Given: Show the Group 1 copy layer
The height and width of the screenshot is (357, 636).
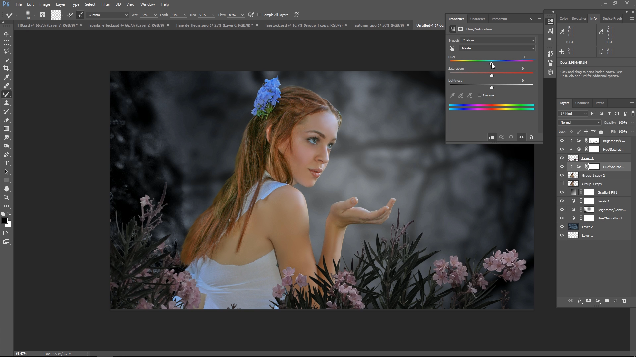Looking at the screenshot, I should coord(562,184).
